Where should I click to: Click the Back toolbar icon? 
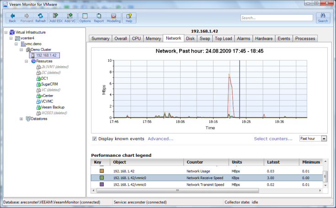pyautogui.click(x=12, y=17)
